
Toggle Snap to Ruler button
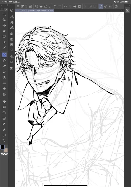coord(101,6)
